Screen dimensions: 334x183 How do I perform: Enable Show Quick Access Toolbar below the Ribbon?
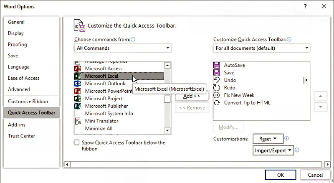pyautogui.click(x=77, y=142)
